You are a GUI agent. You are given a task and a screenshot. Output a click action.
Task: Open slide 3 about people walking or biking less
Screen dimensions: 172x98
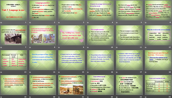pyautogui.click(x=71, y=10)
